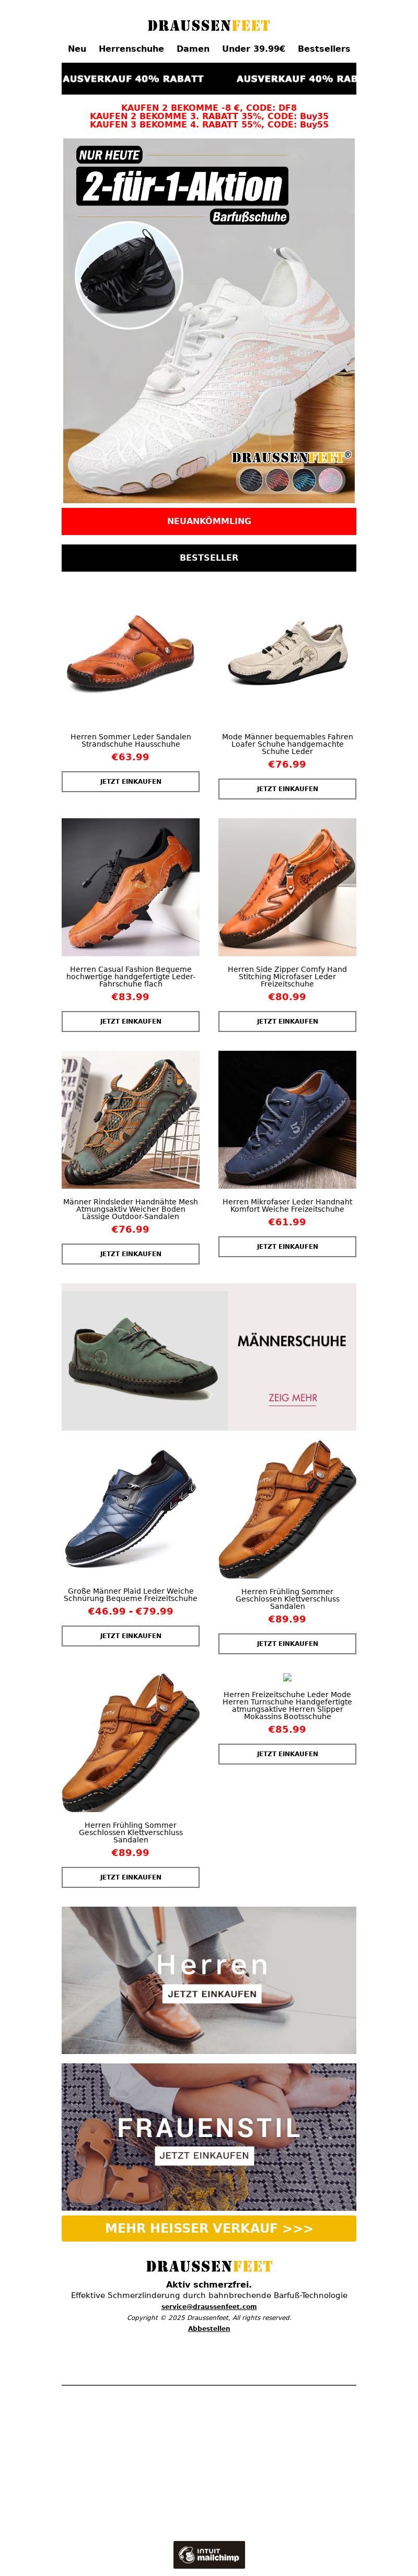Open the Damen navigation link

coord(193,49)
